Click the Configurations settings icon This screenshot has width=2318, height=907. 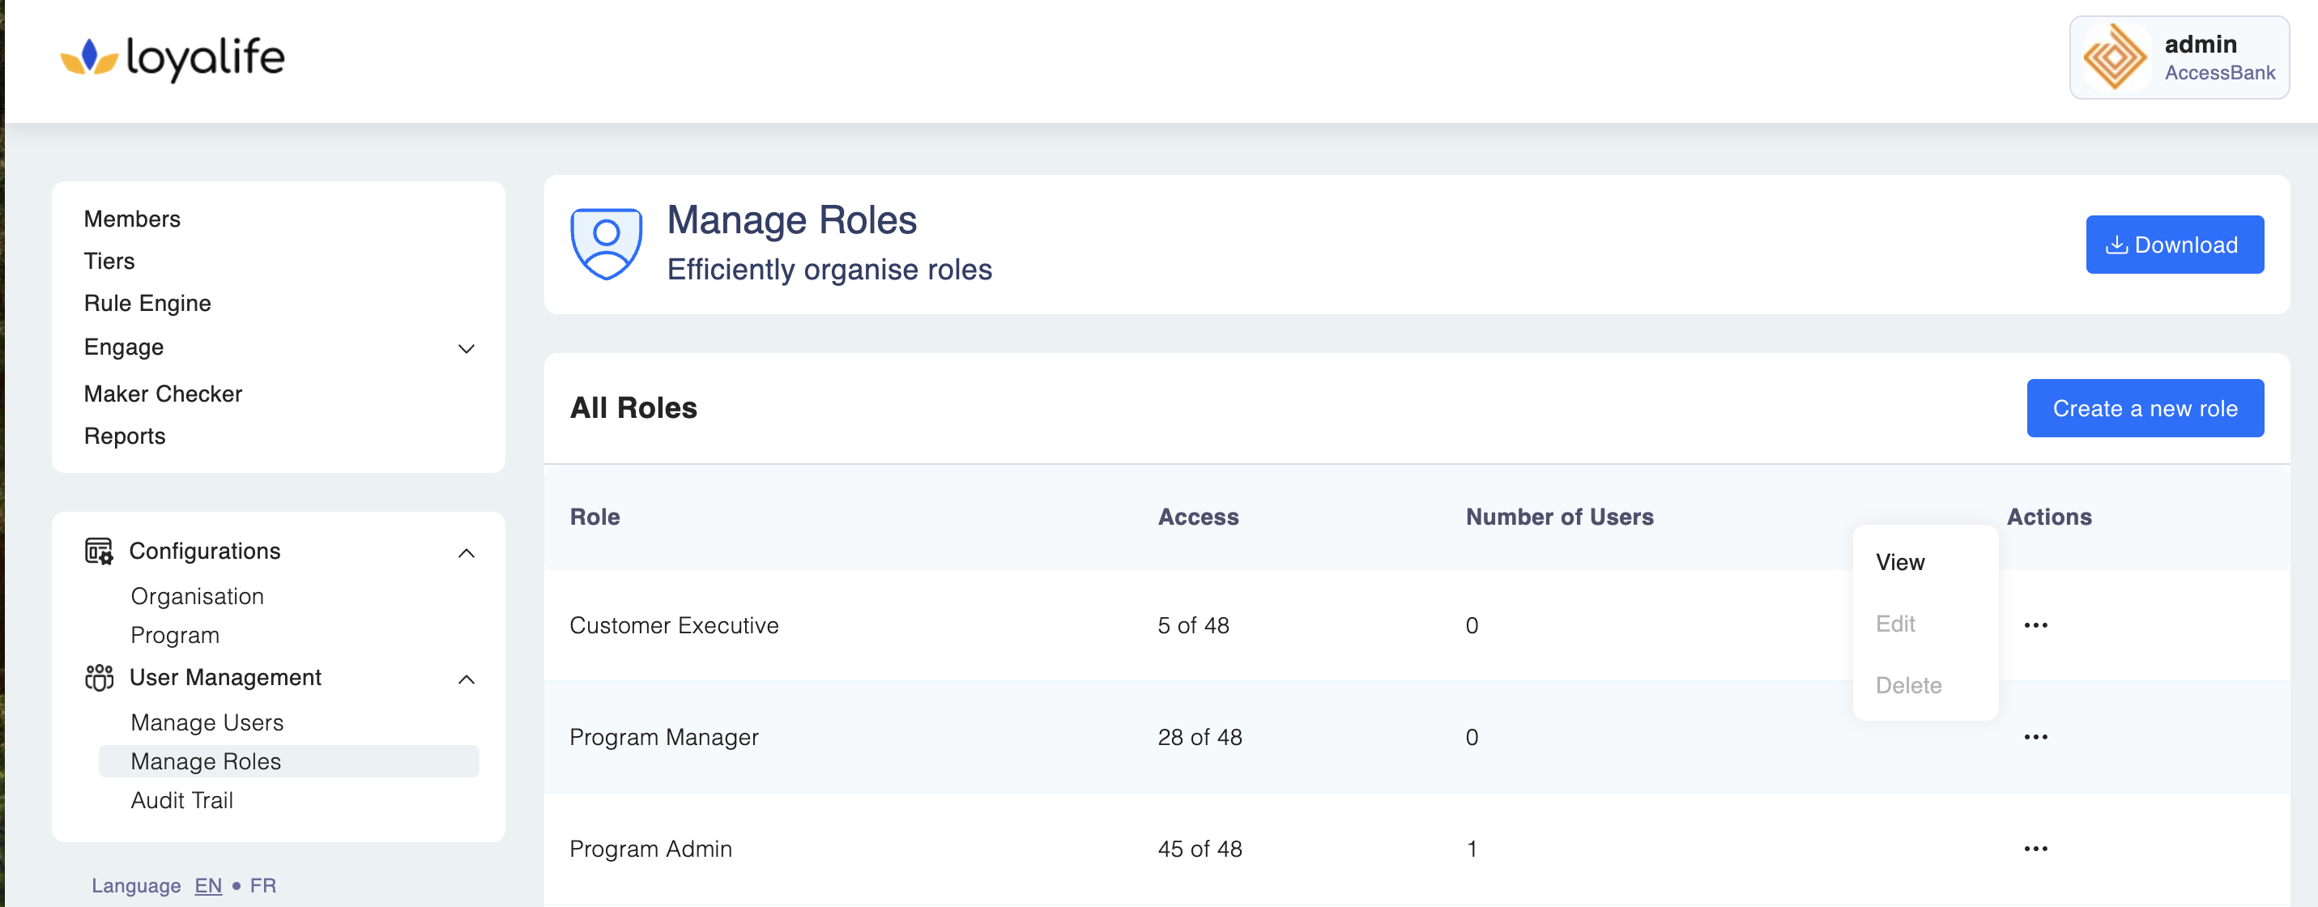99,551
